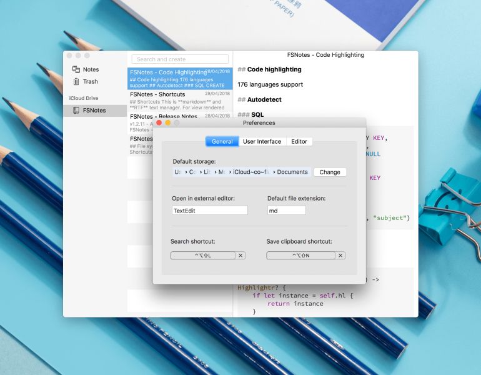Viewport: 481px width, 375px height.
Task: Open the User Interface preferences tab
Action: pos(262,141)
